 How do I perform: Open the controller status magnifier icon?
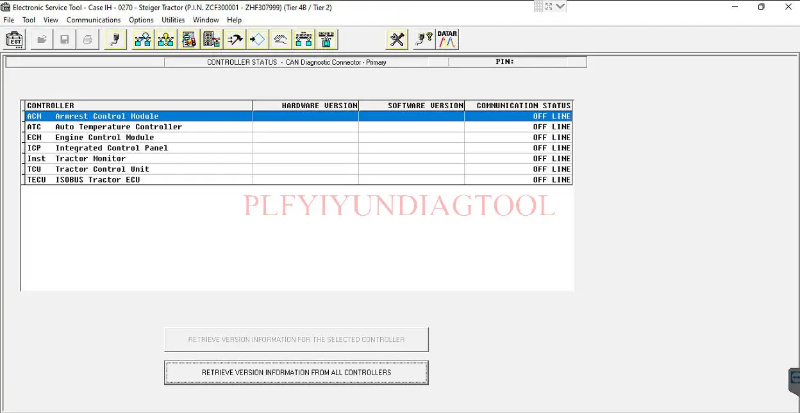click(x=143, y=40)
